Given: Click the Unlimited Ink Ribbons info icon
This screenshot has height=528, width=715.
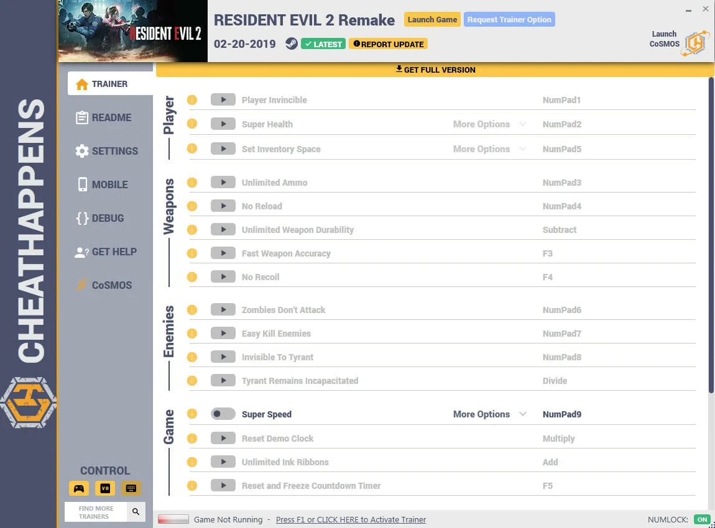Looking at the screenshot, I should coord(192,462).
